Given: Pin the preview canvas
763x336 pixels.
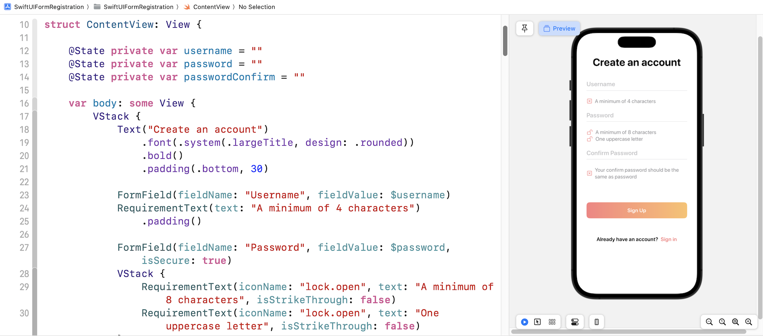Looking at the screenshot, I should (525, 28).
